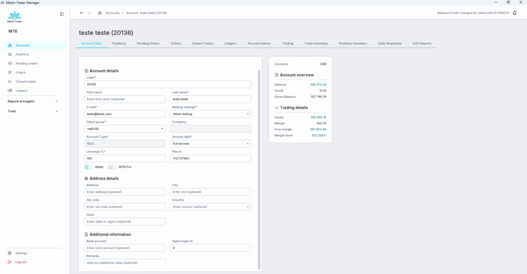Click the City field
Viewport: 527px width, 274px height.
click(210, 192)
